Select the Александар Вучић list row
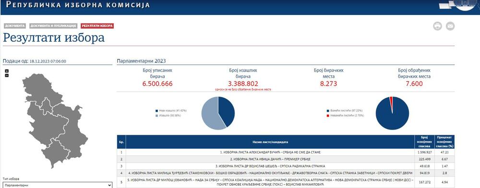This screenshot has height=188, width=480. point(285,152)
